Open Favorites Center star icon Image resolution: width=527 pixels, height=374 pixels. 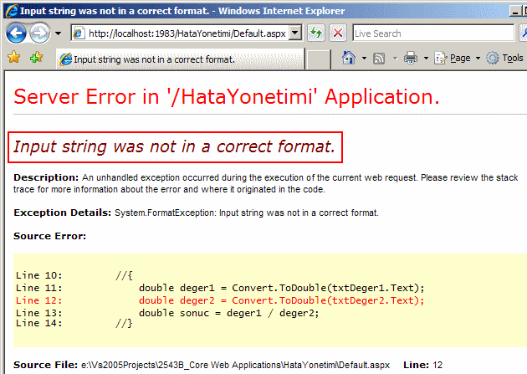[13, 58]
